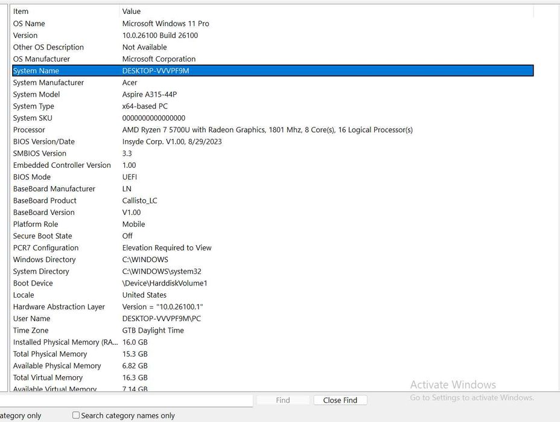Screen dimensions: 560x422
Task: Select the SMBIOS Version row
Action: click(x=273, y=153)
